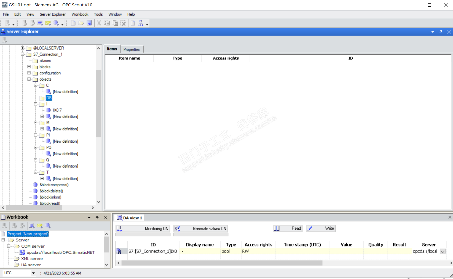Click the Server Explorer tree vertical scrollbar thumb
The image size is (453, 279).
pyautogui.click(x=98, y=103)
